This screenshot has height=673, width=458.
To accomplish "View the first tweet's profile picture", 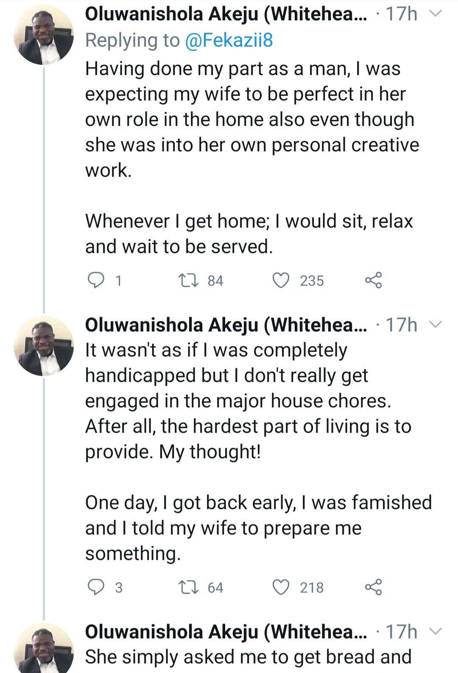I will (43, 35).
